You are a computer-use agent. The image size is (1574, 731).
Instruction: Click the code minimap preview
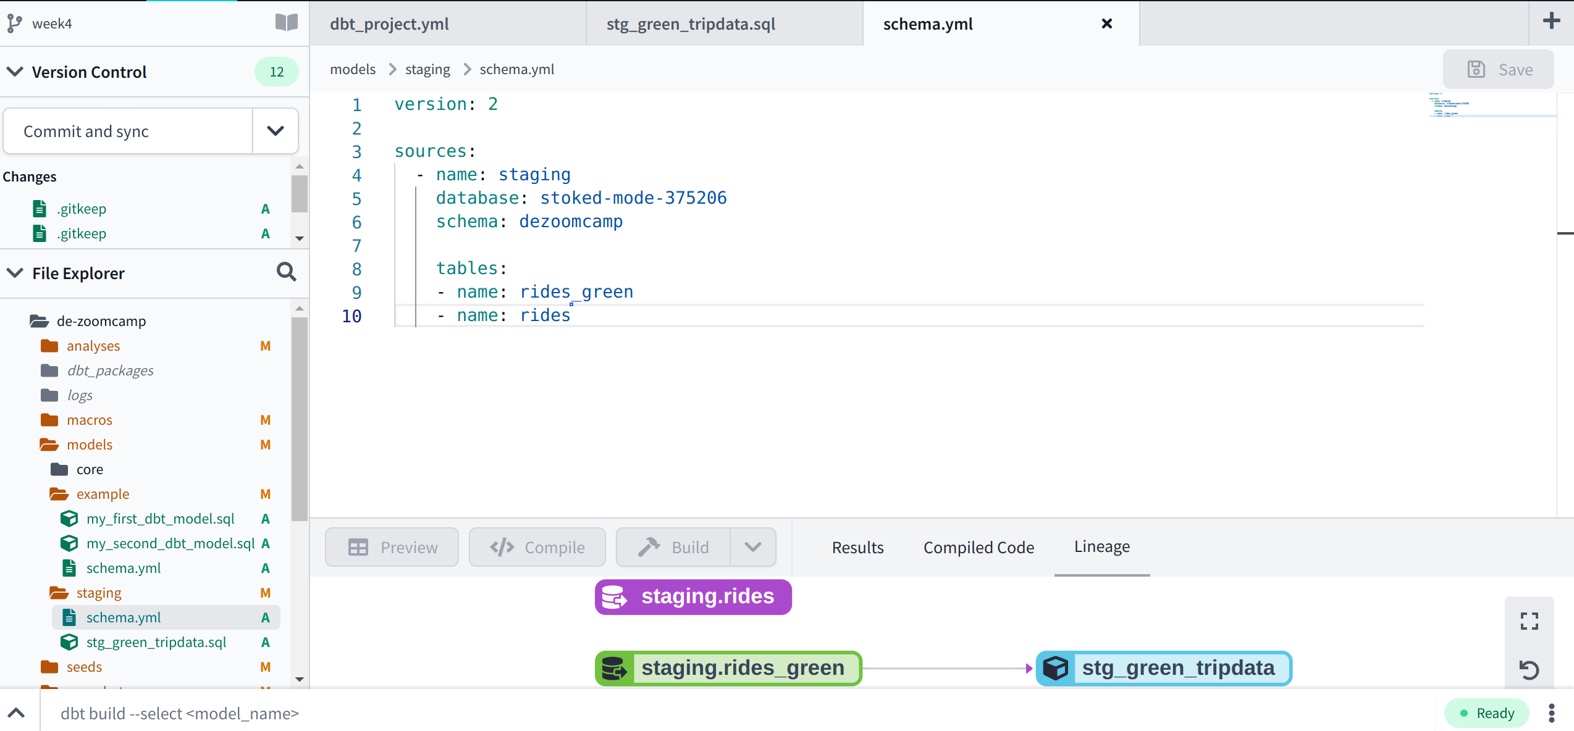pyautogui.click(x=1492, y=105)
